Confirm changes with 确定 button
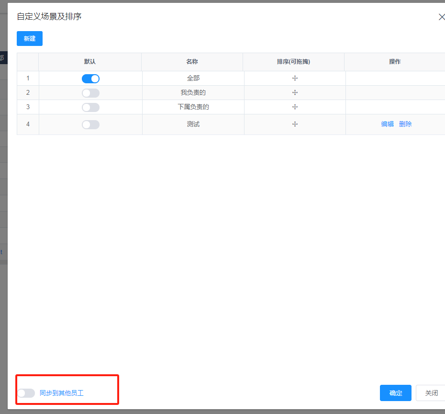This screenshot has height=414, width=445. (x=395, y=393)
